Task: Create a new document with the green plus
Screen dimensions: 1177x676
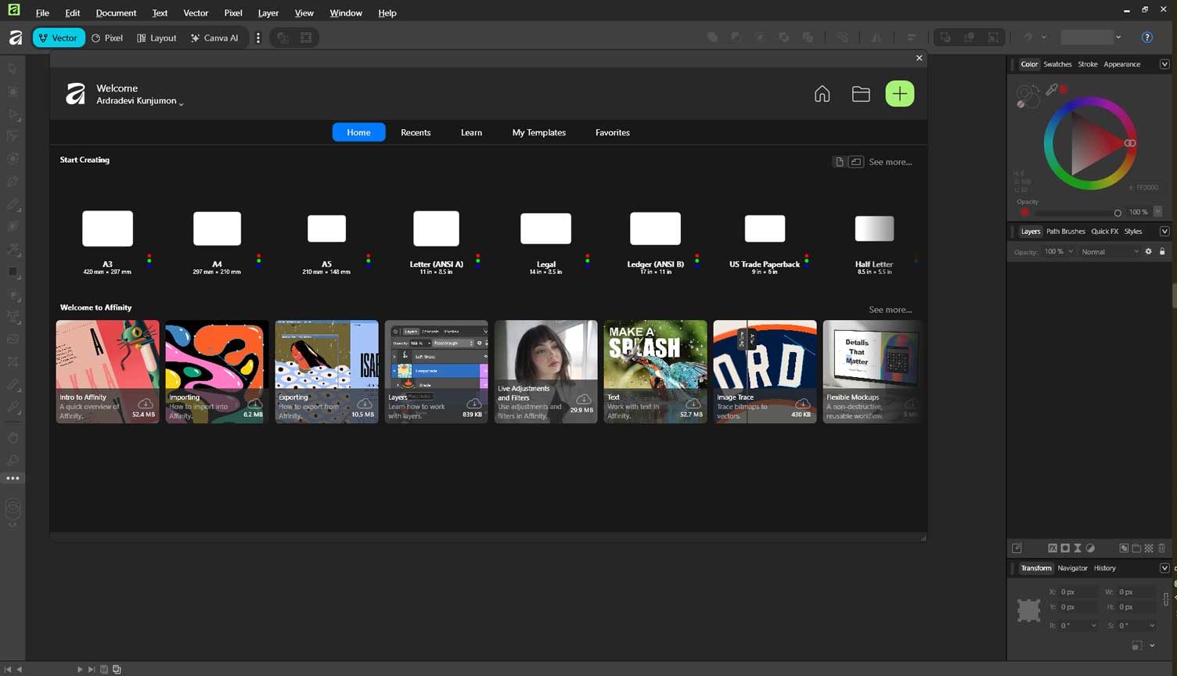Action: click(x=900, y=94)
